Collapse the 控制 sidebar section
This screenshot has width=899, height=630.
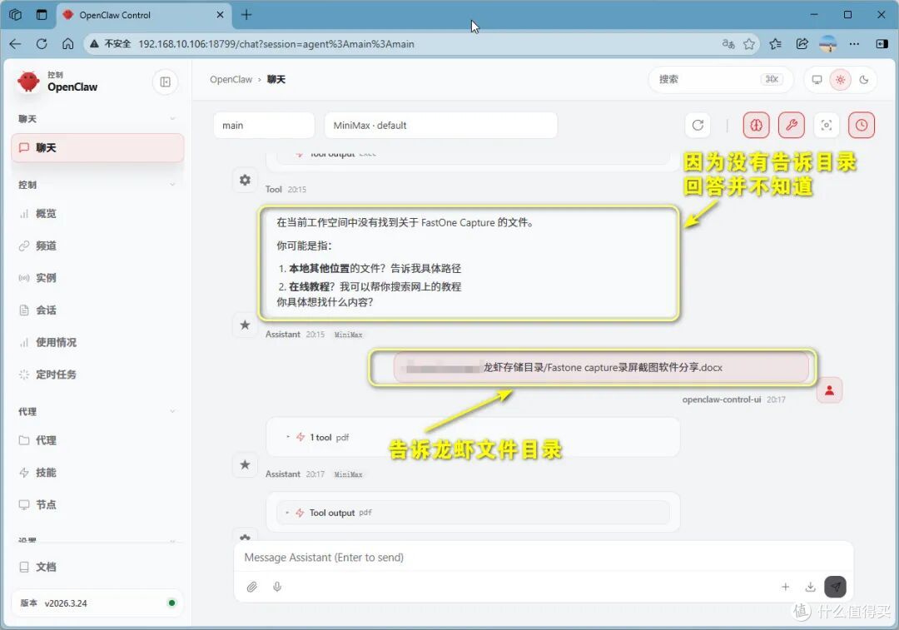coord(97,185)
